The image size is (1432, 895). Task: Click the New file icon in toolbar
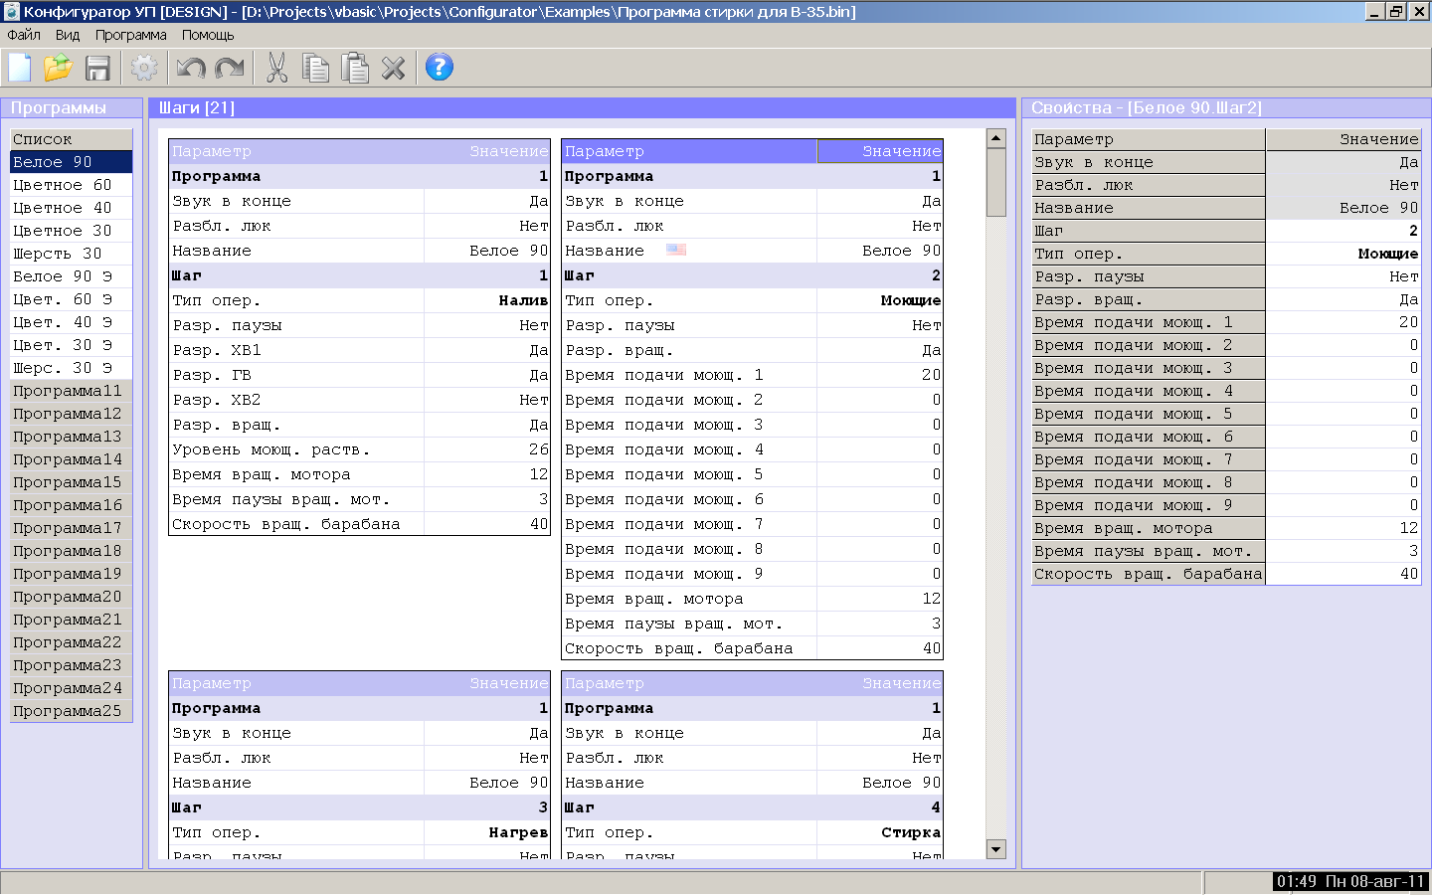[20, 68]
